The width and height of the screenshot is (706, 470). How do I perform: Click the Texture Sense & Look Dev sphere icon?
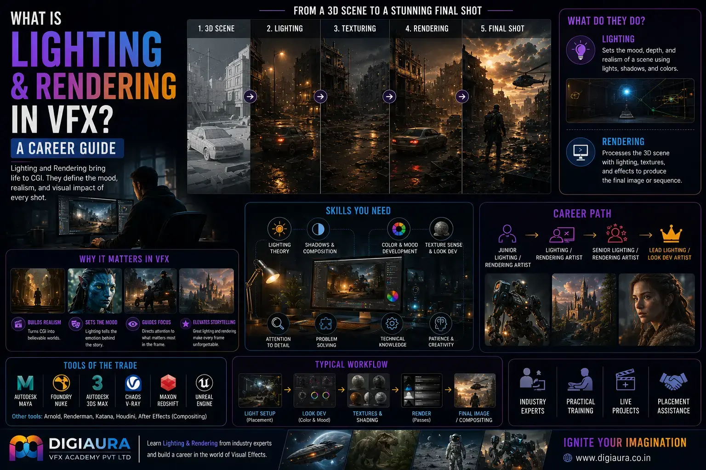pyautogui.click(x=441, y=229)
